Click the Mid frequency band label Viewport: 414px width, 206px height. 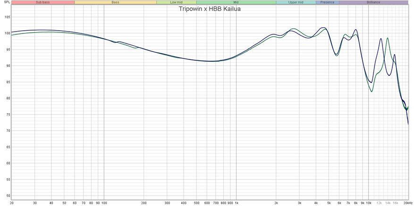coord(236,2)
